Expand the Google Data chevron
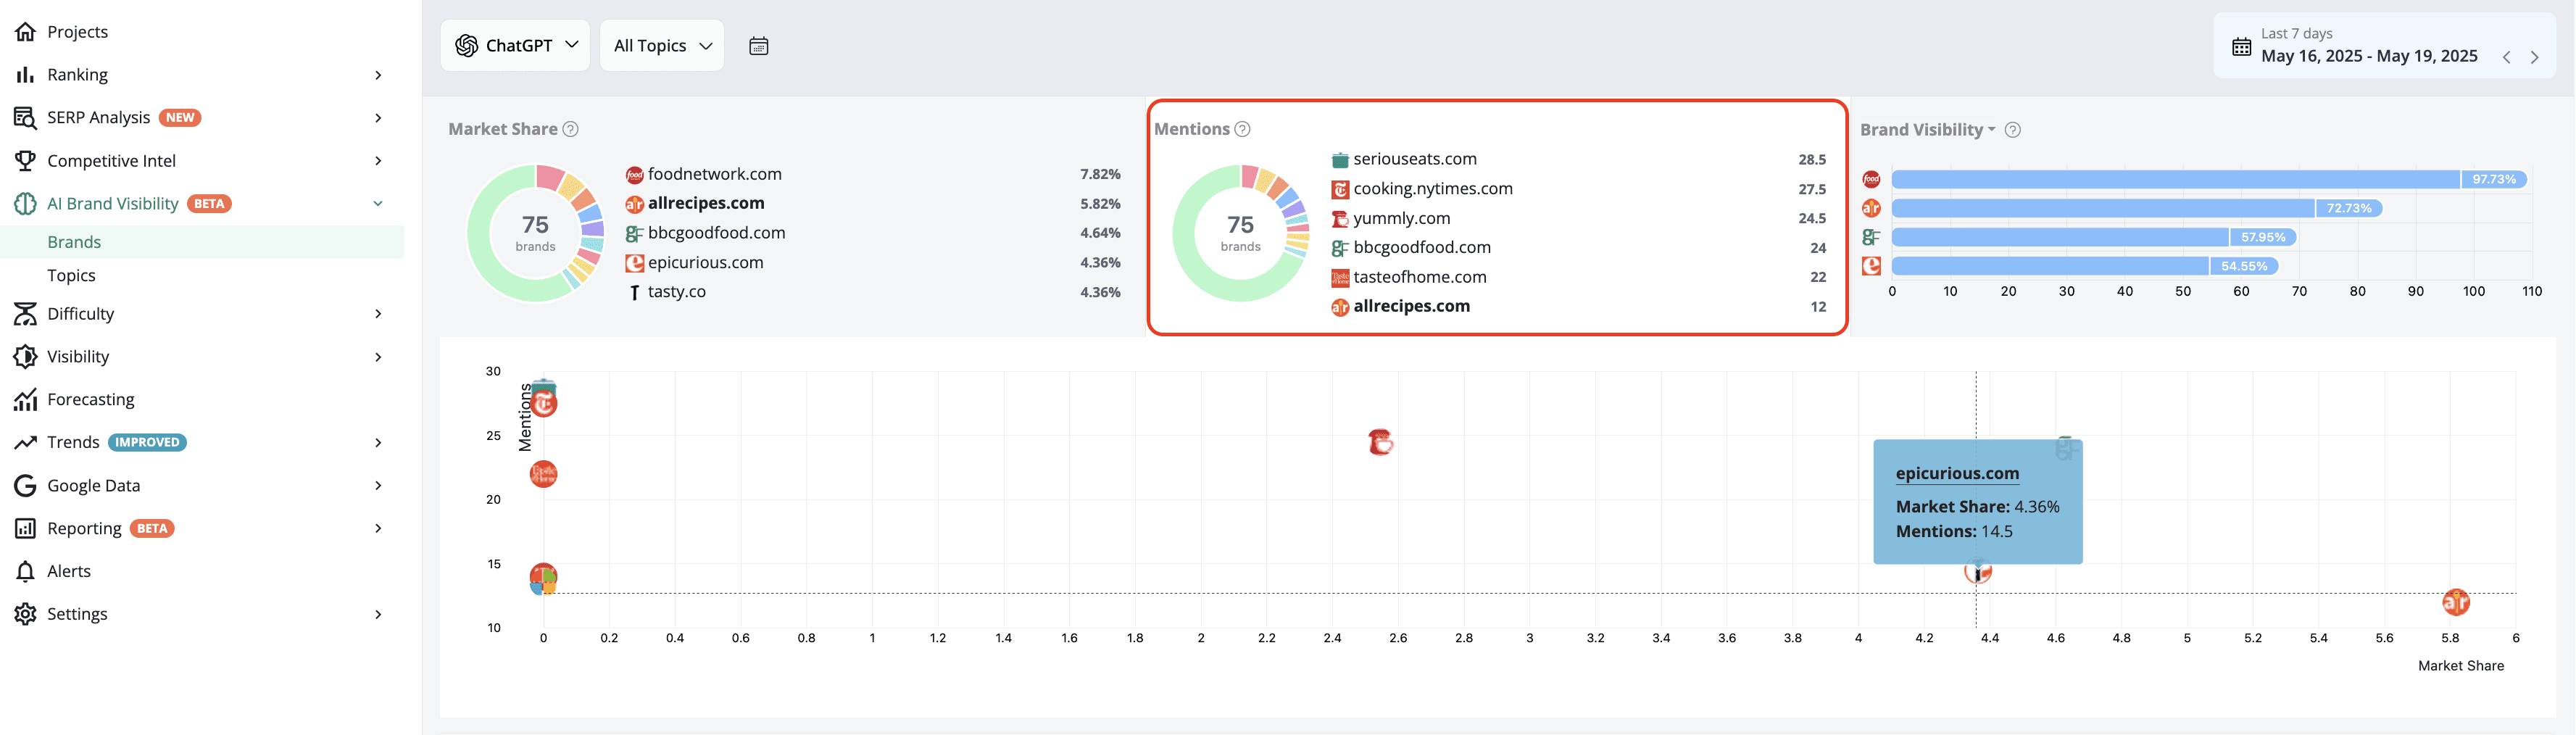Image resolution: width=2576 pixels, height=735 pixels. (x=378, y=486)
